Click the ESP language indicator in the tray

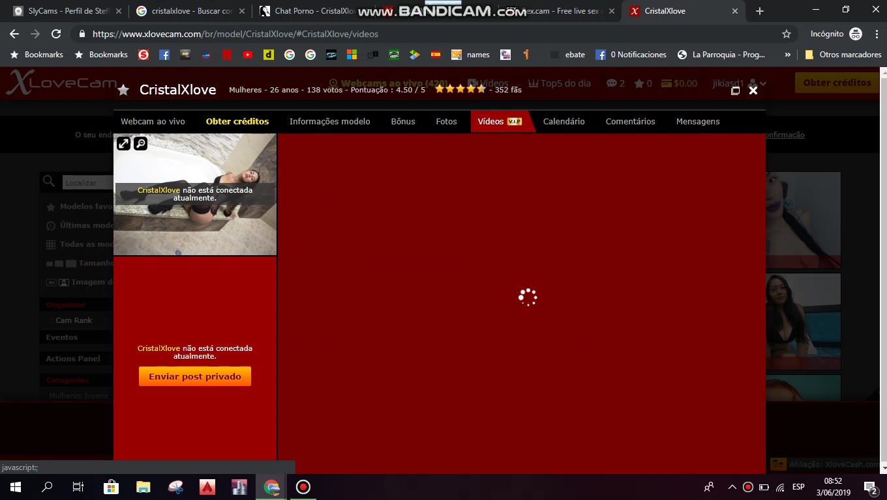coord(798,487)
